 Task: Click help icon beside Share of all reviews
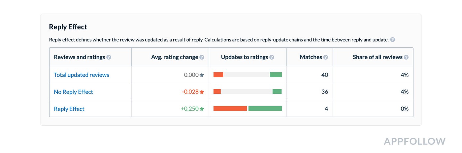tap(406, 57)
